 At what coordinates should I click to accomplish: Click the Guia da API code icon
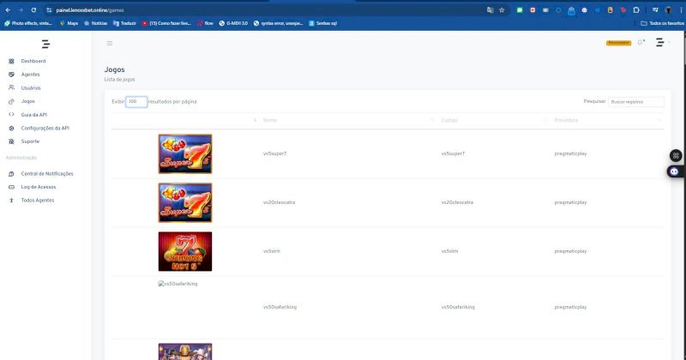(x=11, y=114)
